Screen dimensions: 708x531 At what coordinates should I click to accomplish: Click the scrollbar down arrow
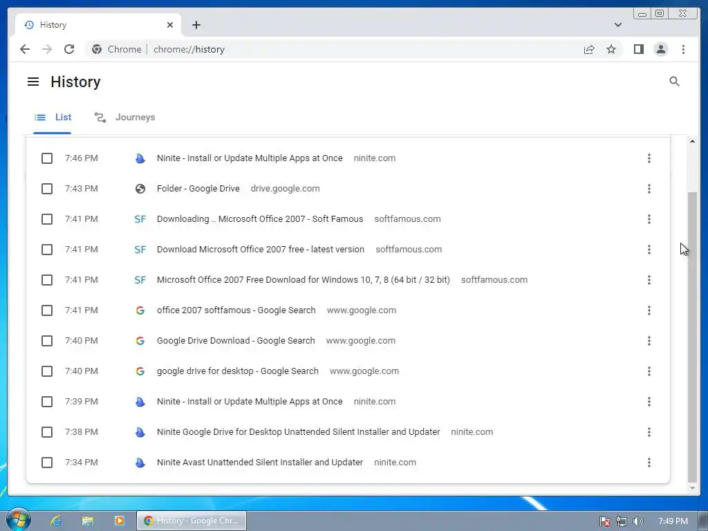pos(692,488)
